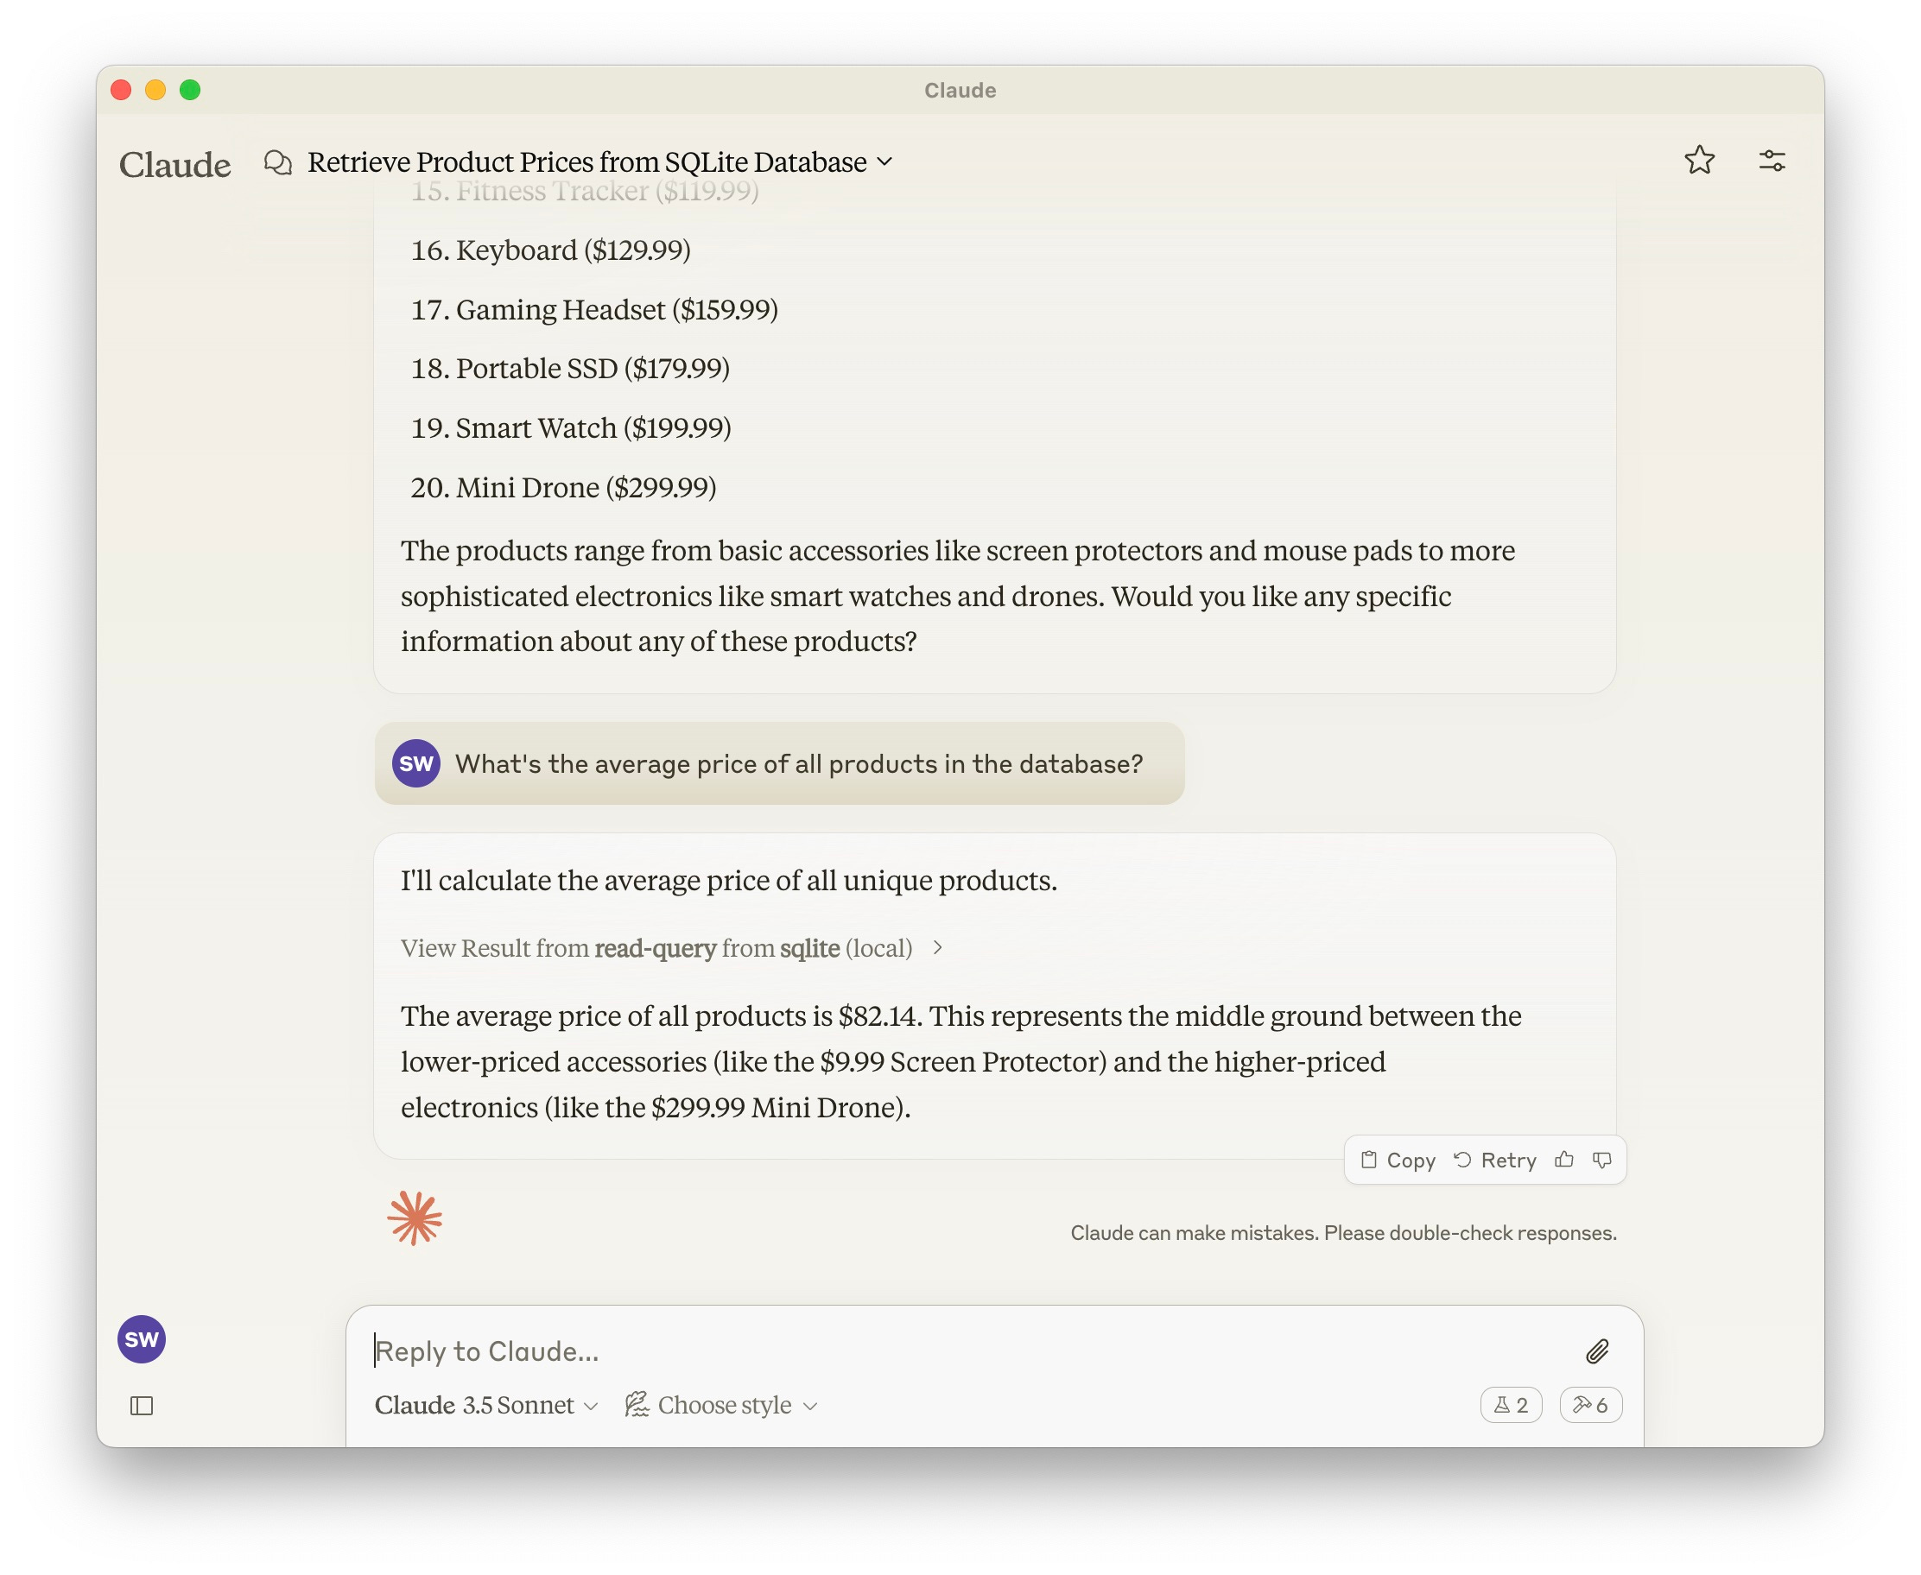1921x1575 pixels.
Task: Click the 'I'll calculate the average price' line
Action: (729, 880)
